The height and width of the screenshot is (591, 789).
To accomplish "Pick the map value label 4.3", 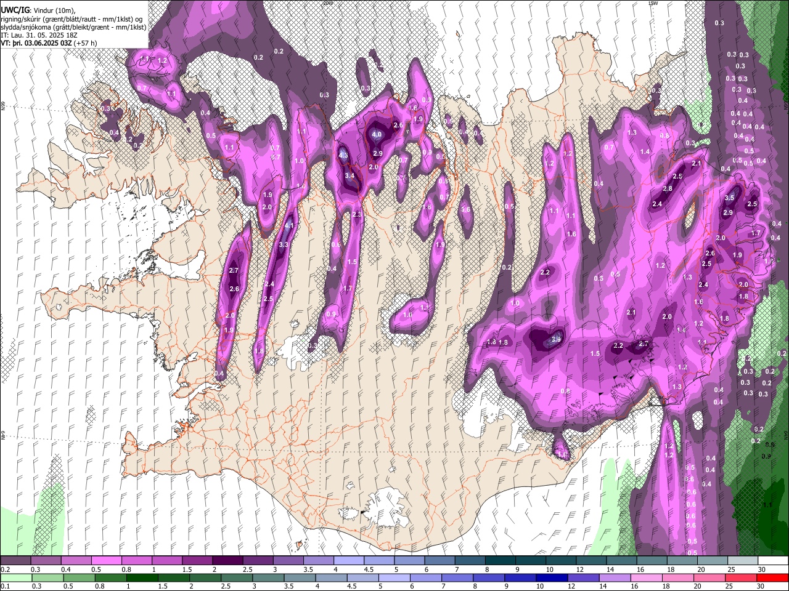I will 344,156.
